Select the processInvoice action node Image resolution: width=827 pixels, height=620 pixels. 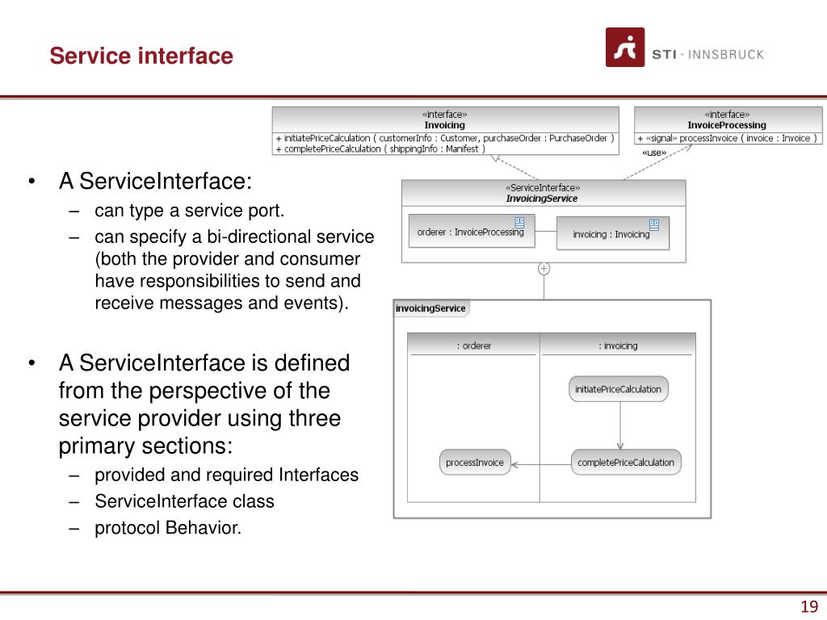pos(475,463)
